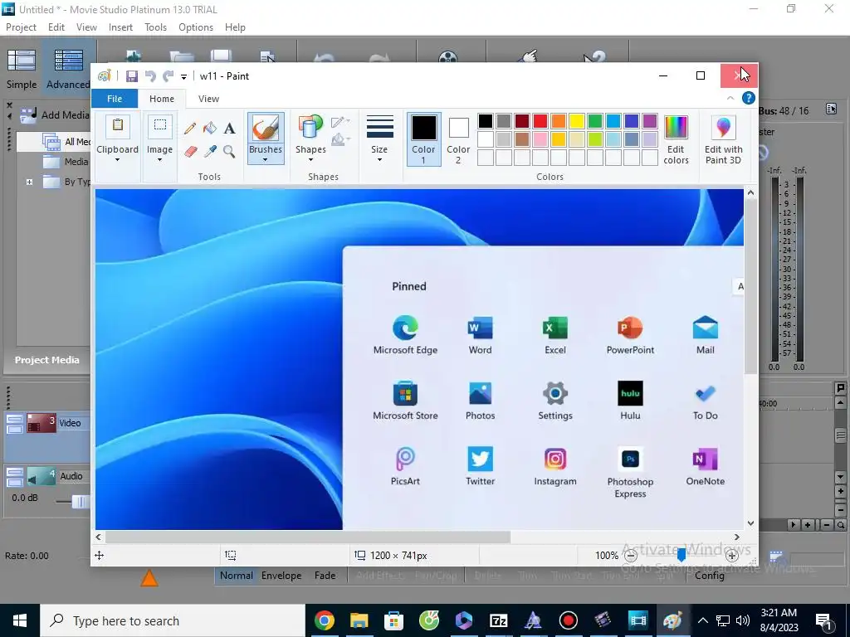Select the Text tool in Paint

(230, 129)
